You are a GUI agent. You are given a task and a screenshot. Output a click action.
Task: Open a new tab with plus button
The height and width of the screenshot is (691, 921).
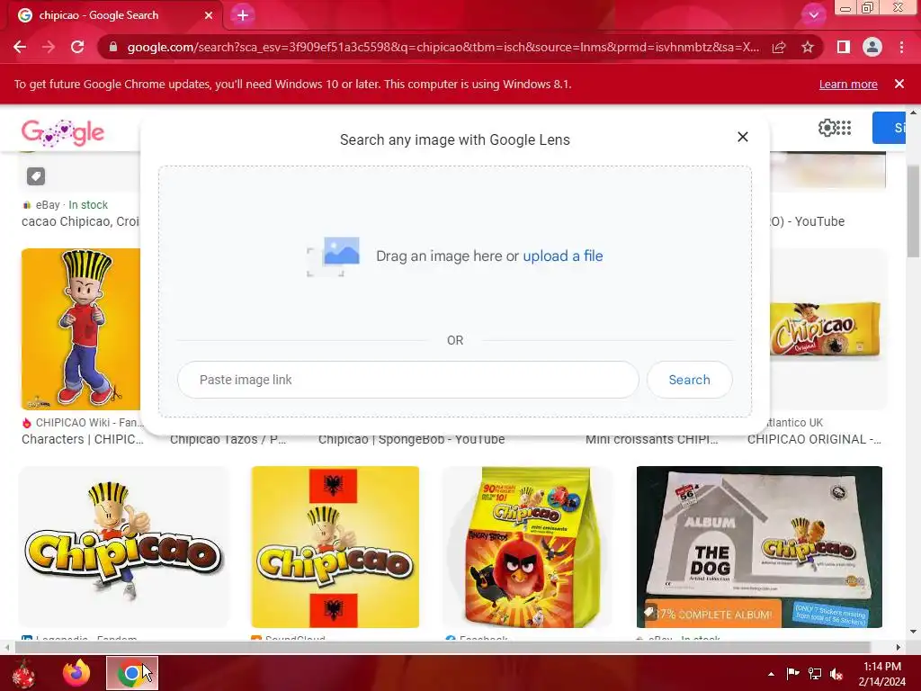(243, 15)
